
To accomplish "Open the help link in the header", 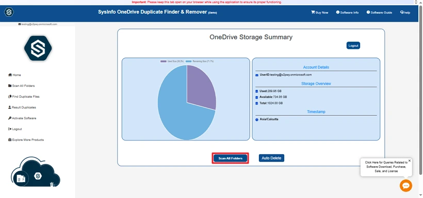I will pos(405,12).
